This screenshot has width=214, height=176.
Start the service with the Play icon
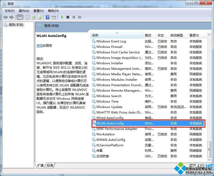pos(62,17)
